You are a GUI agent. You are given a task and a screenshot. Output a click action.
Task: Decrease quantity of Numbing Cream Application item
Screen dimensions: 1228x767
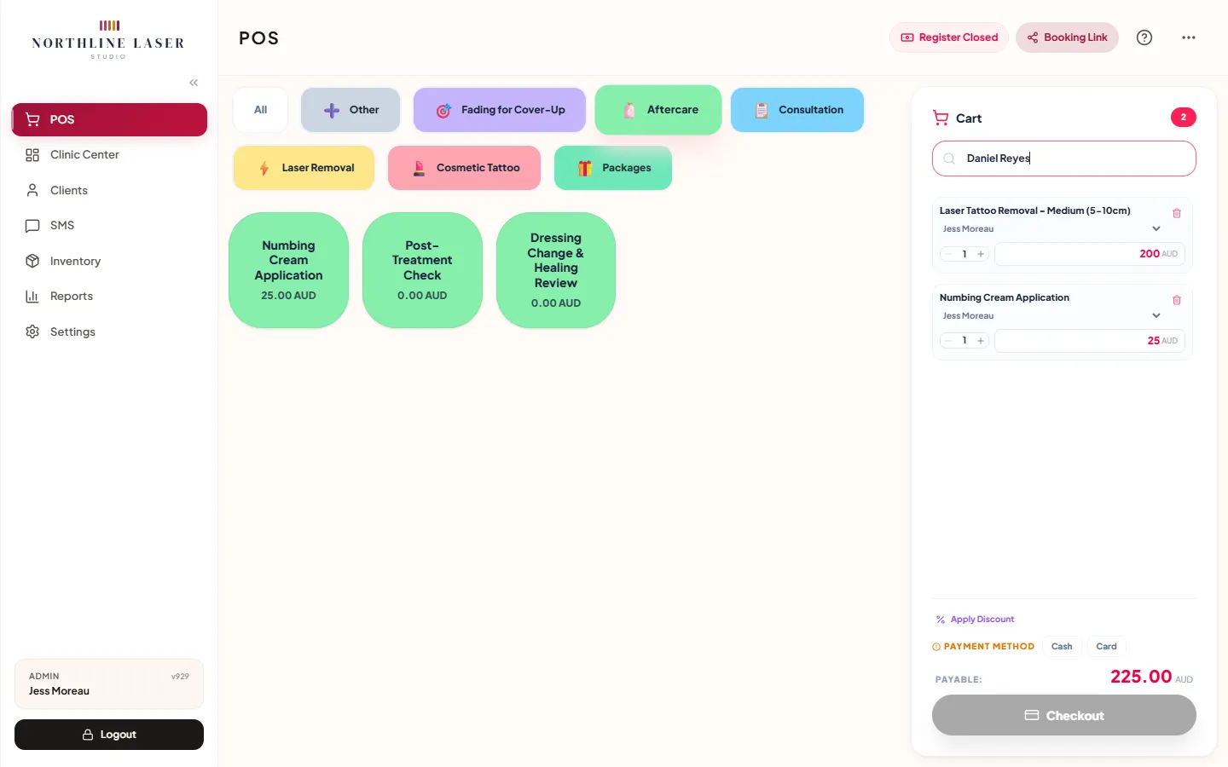tap(948, 341)
